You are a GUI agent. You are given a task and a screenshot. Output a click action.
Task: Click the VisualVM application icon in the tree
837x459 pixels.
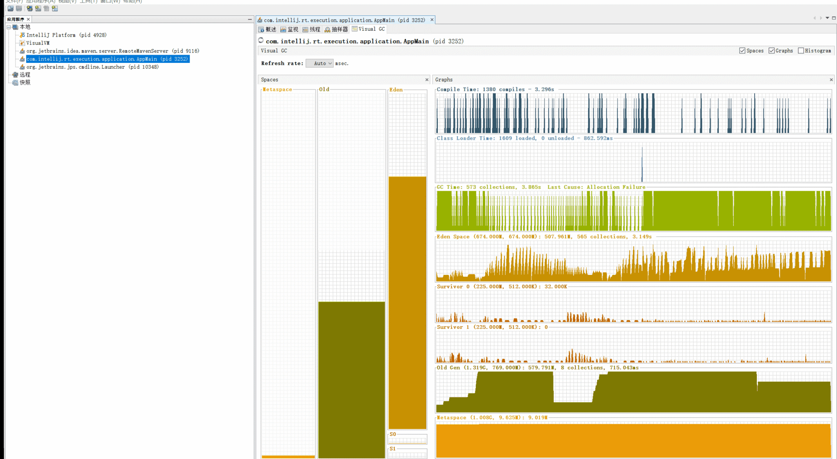22,43
